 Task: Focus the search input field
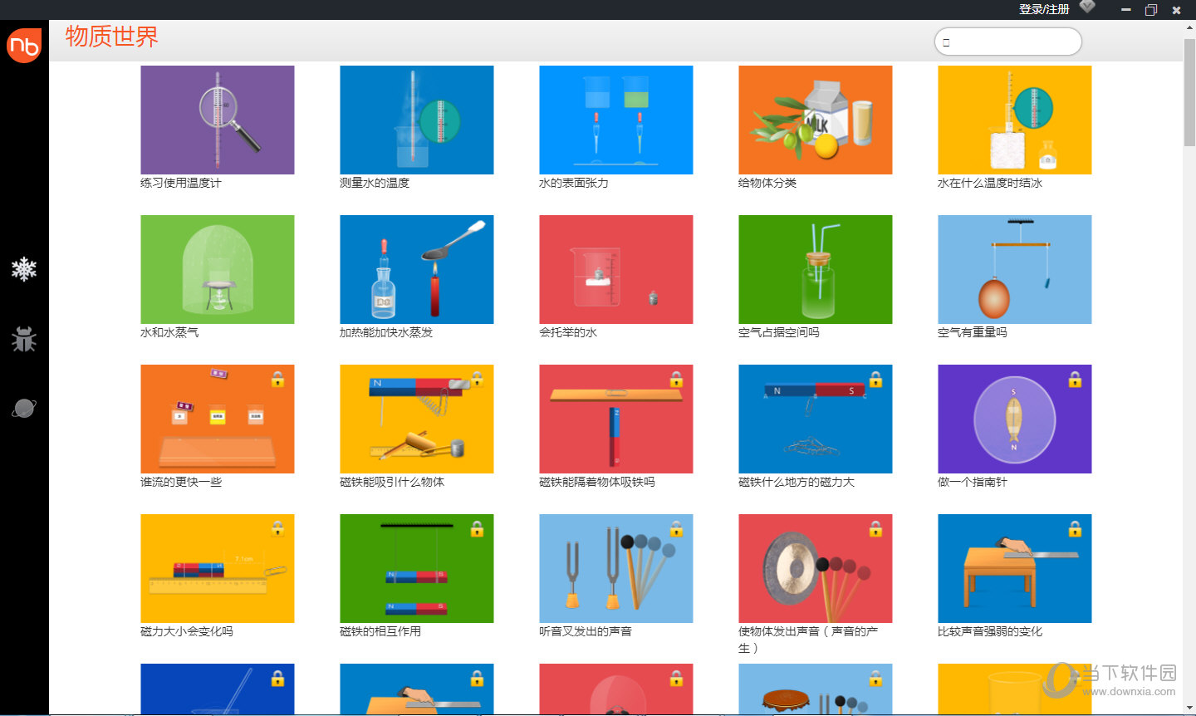[x=1008, y=42]
